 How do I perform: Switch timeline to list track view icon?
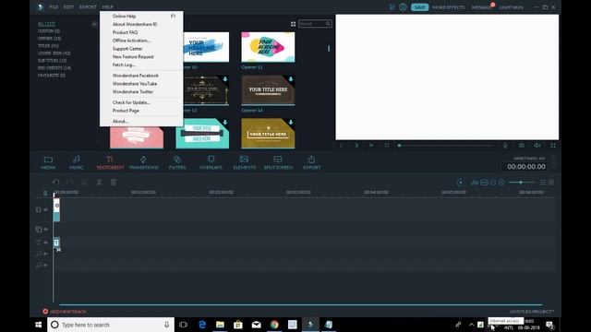pos(543,183)
